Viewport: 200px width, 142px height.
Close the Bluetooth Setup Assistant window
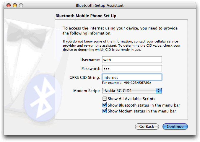click(9, 5)
